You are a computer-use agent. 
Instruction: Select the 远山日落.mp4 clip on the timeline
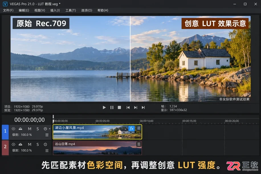[x=97, y=148]
